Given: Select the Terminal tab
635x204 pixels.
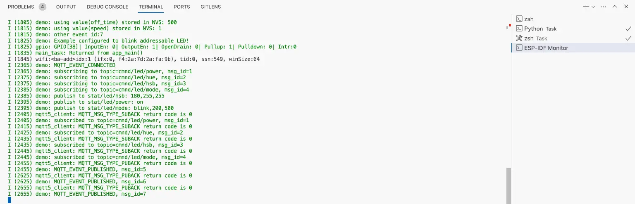Looking at the screenshot, I should tap(151, 7).
